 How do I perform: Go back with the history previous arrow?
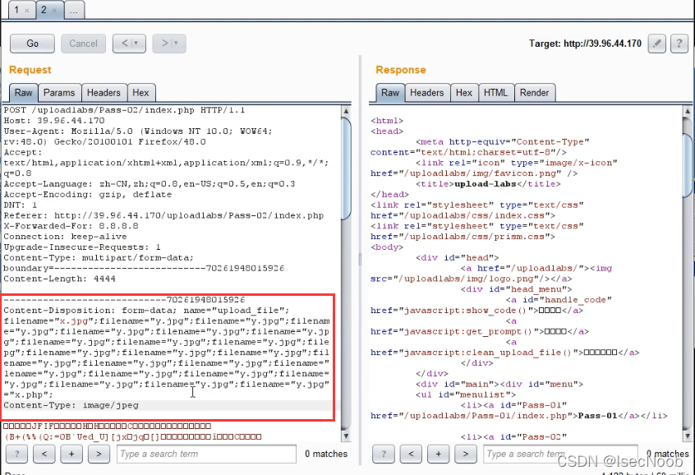[x=129, y=44]
